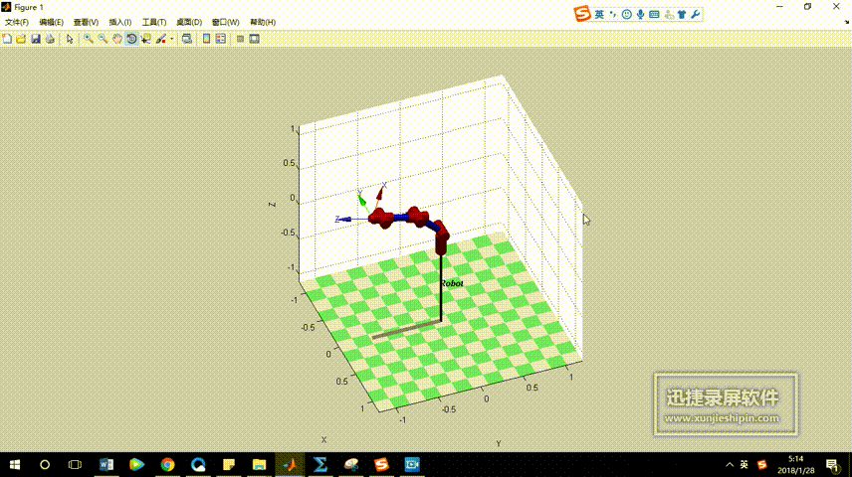Open the 插入(I) menu
The height and width of the screenshot is (477, 852).
(120, 22)
